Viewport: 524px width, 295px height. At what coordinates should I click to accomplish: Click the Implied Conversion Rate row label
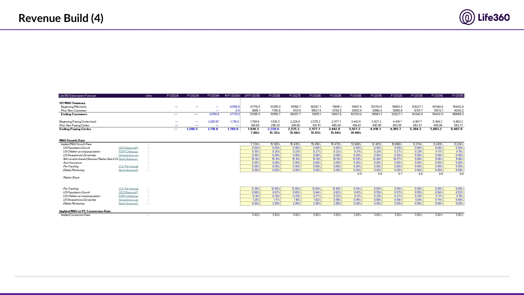76,215
